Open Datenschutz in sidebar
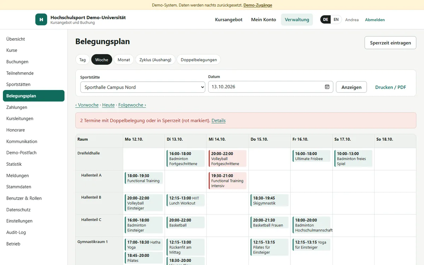The image size is (424, 265). point(34,210)
